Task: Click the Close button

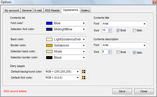Action: tap(144, 91)
